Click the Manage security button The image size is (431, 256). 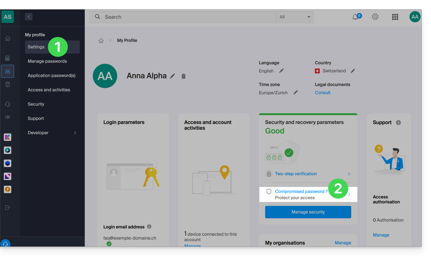click(x=308, y=212)
